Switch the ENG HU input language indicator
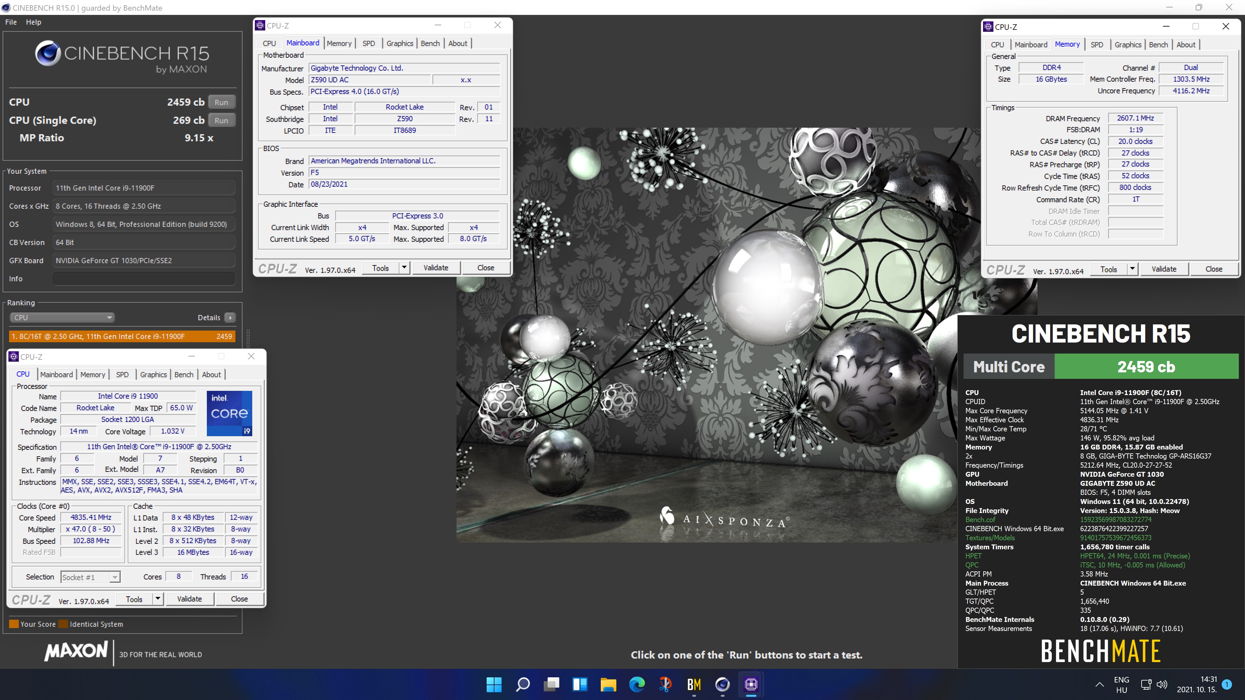This screenshot has width=1245, height=700. coord(1121,684)
